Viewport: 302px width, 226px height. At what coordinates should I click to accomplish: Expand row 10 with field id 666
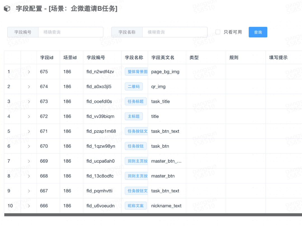[29, 206]
